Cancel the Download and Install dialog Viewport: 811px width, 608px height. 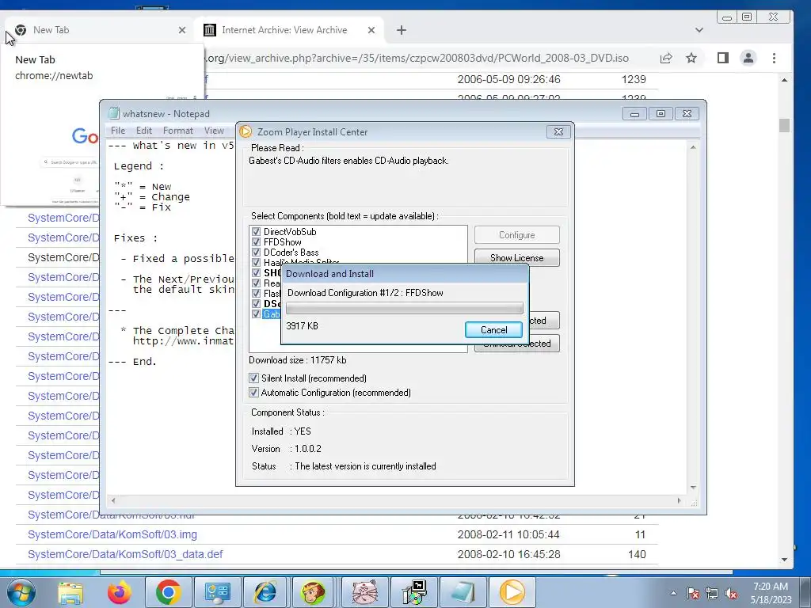pos(493,330)
